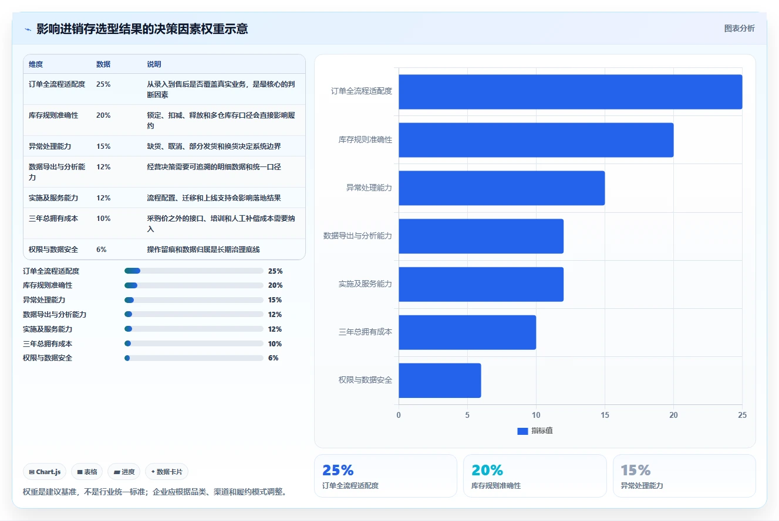Image resolution: width=779 pixels, height=521 pixels.
Task: Open the 20% 库存规则准确性 data card
Action: pyautogui.click(x=535, y=476)
